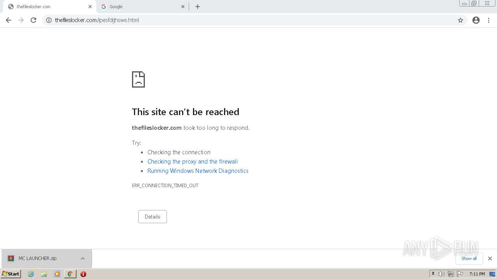The image size is (497, 279).
Task: Select the thefileslocker.com tab
Action: 49,7
